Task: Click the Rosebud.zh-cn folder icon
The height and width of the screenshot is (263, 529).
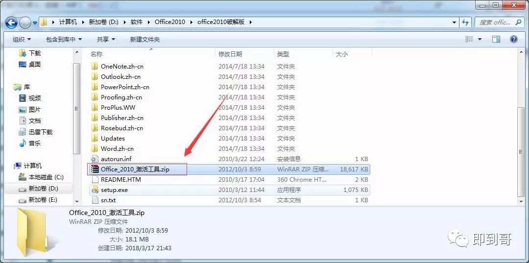Action: (95, 128)
